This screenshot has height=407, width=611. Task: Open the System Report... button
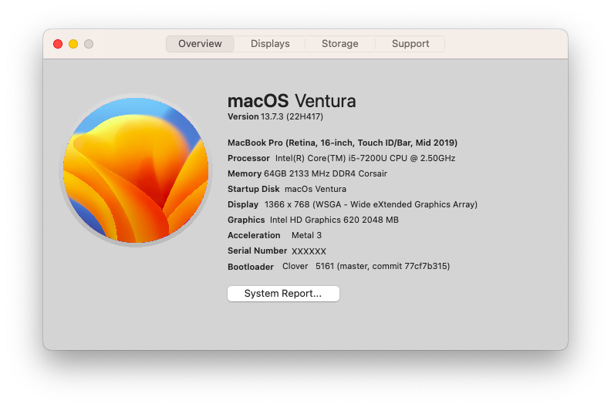point(283,293)
